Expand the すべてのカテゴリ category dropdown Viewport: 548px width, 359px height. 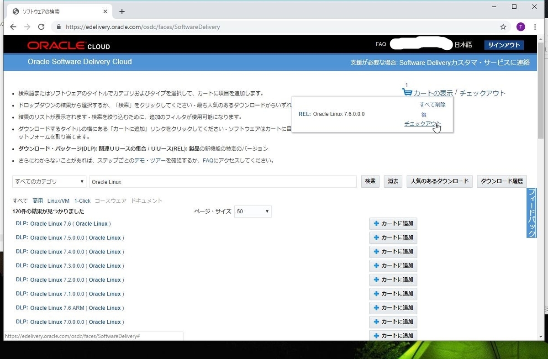tap(49, 181)
